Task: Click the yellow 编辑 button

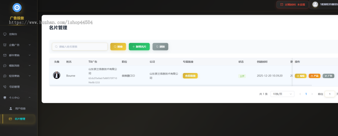Action: [301, 76]
